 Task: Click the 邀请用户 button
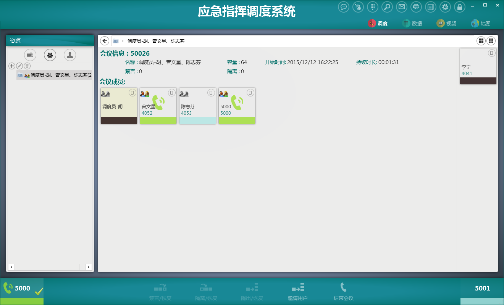[x=297, y=292]
